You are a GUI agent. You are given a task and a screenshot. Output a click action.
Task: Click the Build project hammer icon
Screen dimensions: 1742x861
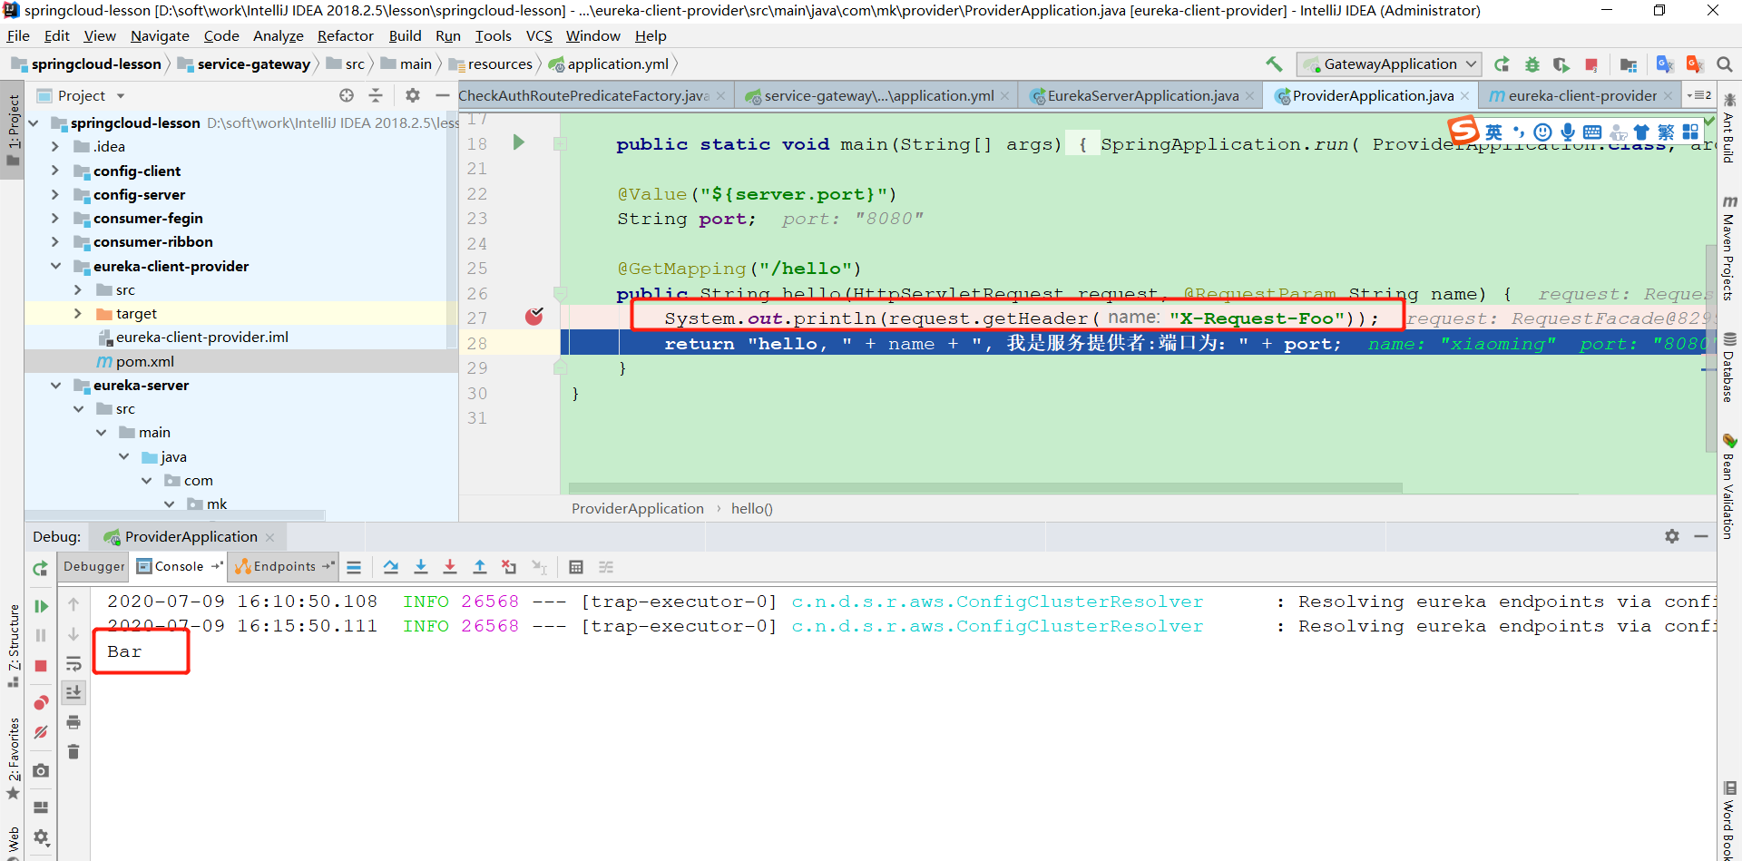pyautogui.click(x=1274, y=64)
